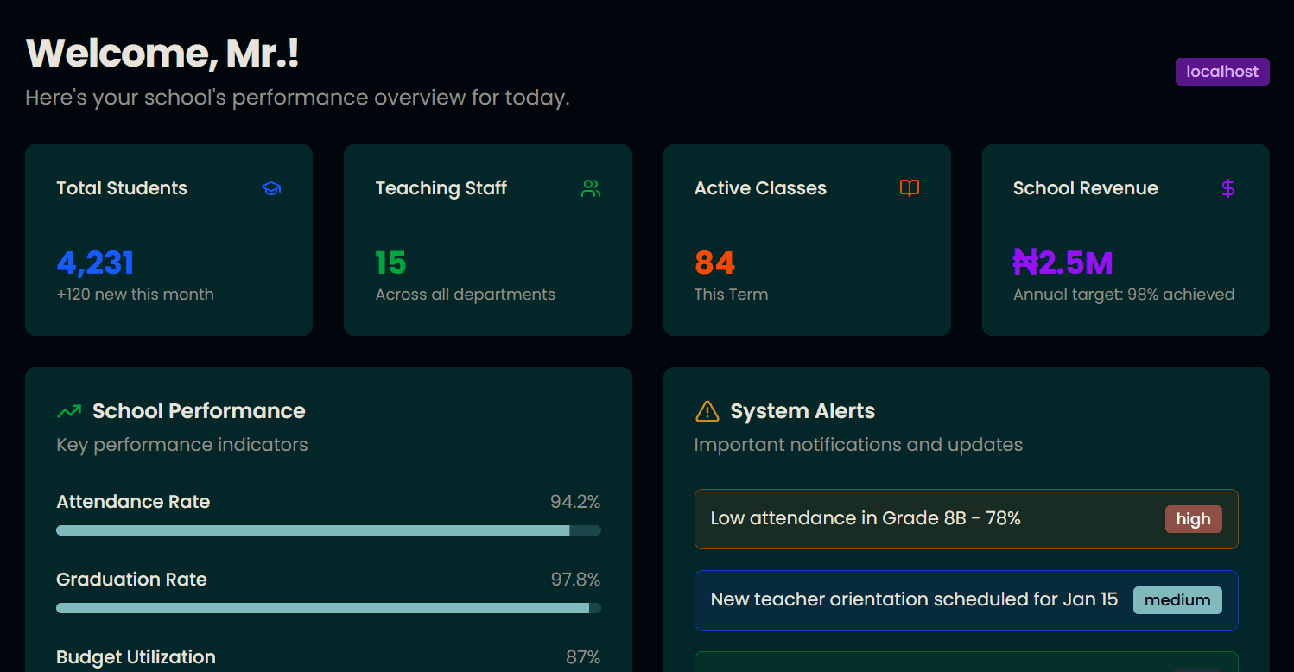Click the dollar sign icon in School Revenue
The height and width of the screenshot is (672, 1294).
pyautogui.click(x=1227, y=188)
